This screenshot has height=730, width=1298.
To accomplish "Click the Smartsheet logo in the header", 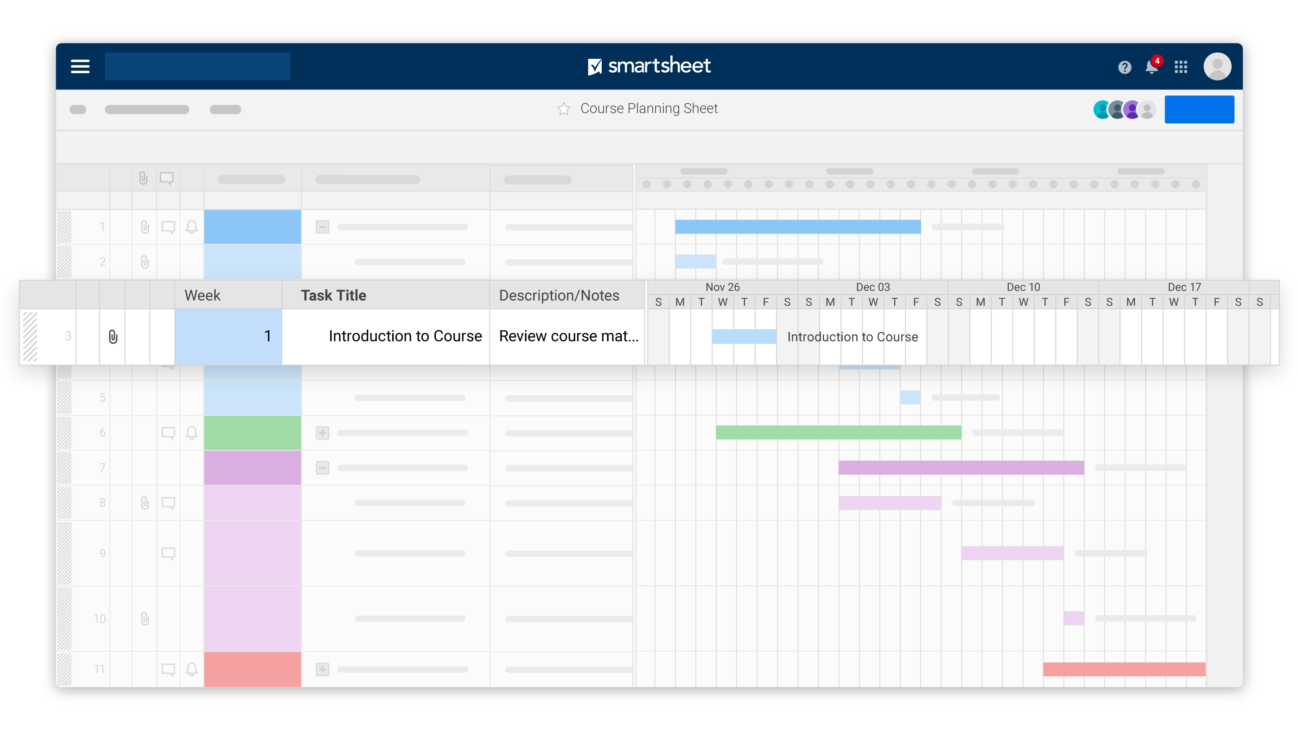I will tap(649, 65).
